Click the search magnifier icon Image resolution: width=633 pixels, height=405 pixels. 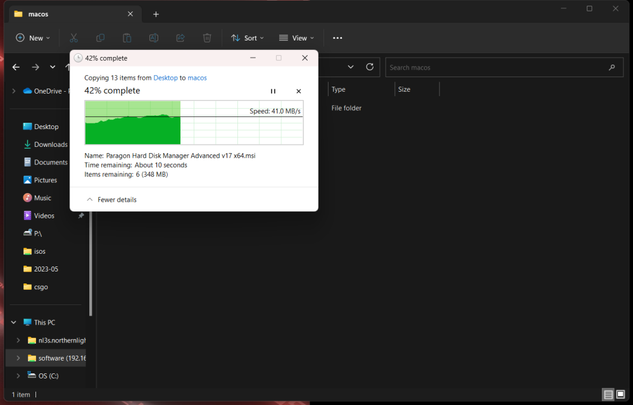[x=611, y=67]
